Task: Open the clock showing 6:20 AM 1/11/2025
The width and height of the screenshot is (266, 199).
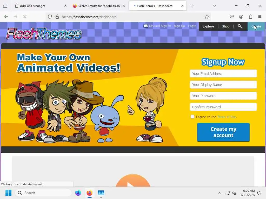Action: [x=248, y=193]
